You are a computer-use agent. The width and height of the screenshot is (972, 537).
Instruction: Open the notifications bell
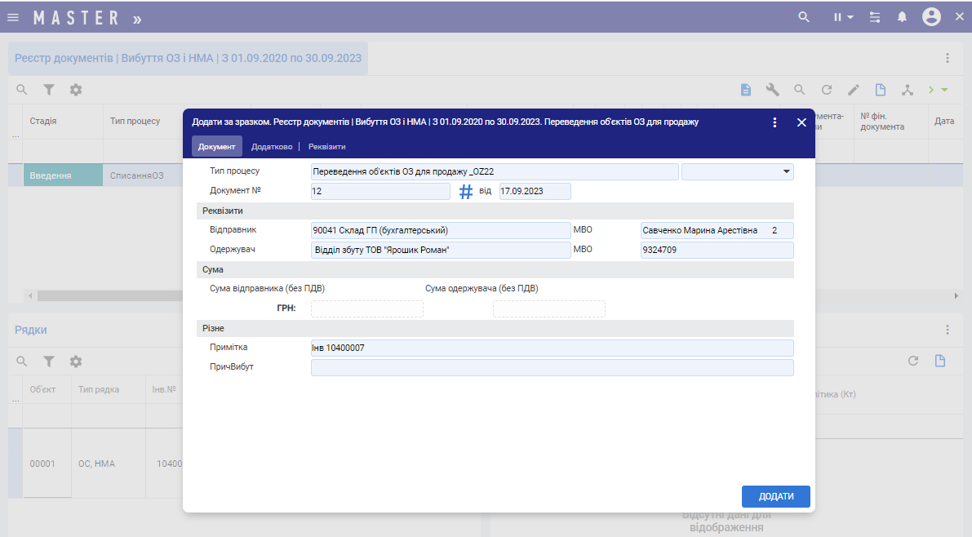click(902, 17)
